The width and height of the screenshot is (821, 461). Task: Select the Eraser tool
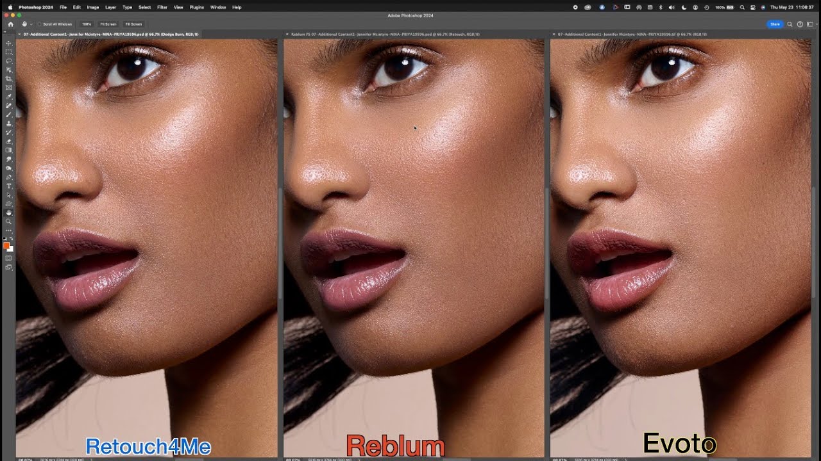8,142
